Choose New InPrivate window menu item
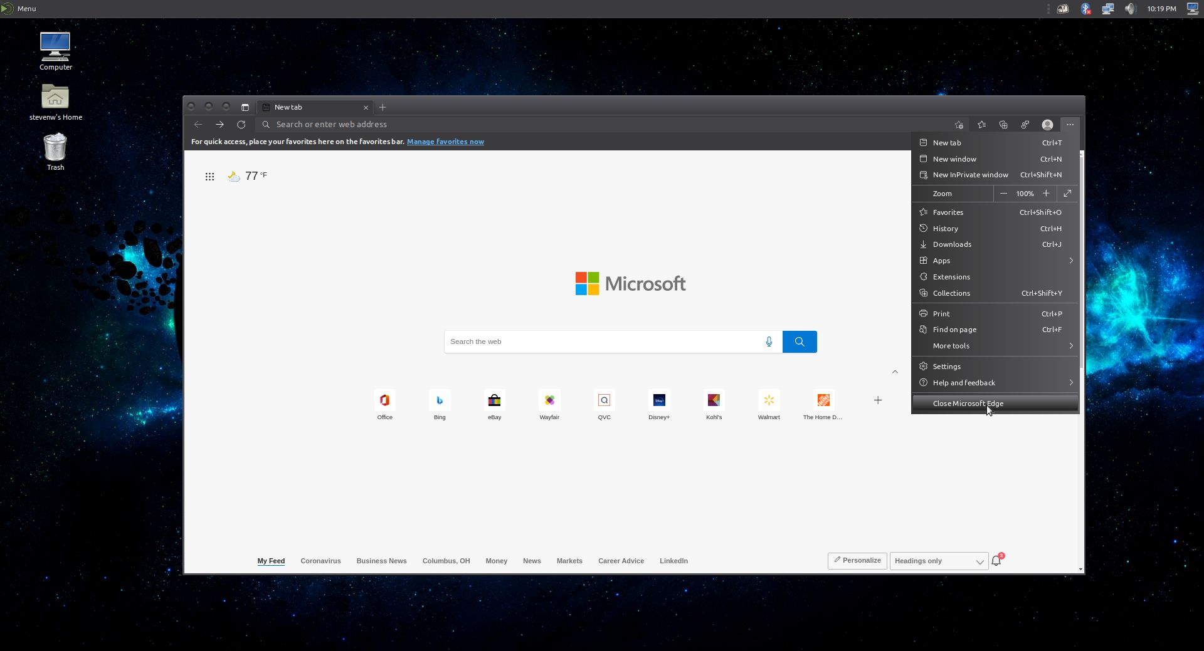The image size is (1204, 651). [x=995, y=175]
